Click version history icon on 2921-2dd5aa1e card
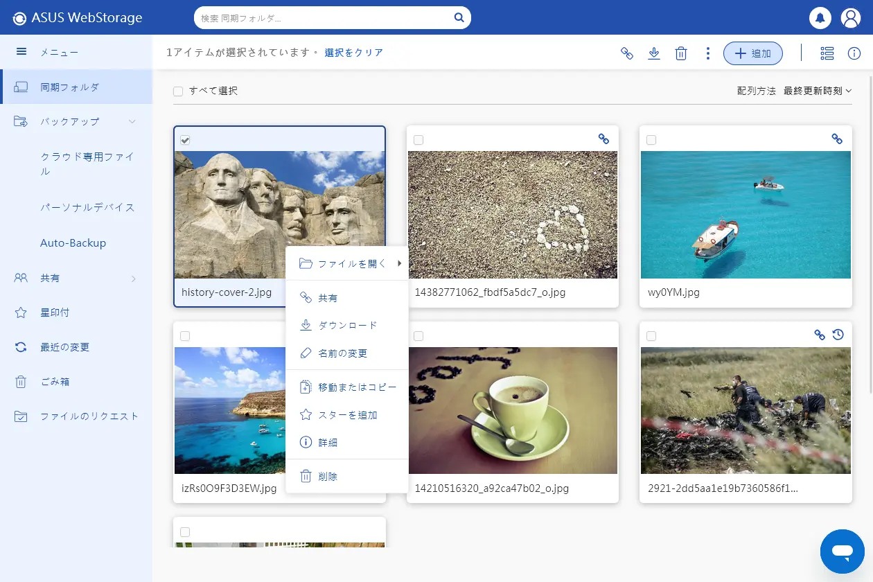 838,335
